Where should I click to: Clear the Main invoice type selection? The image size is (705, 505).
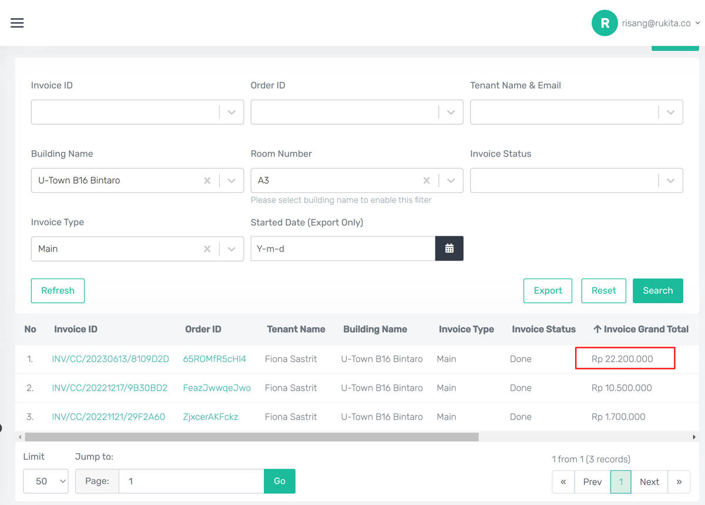(207, 249)
